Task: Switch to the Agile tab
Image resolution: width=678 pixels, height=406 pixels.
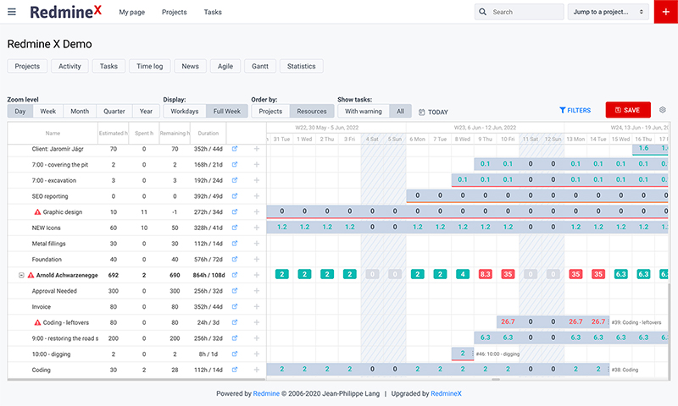Action: 225,66
